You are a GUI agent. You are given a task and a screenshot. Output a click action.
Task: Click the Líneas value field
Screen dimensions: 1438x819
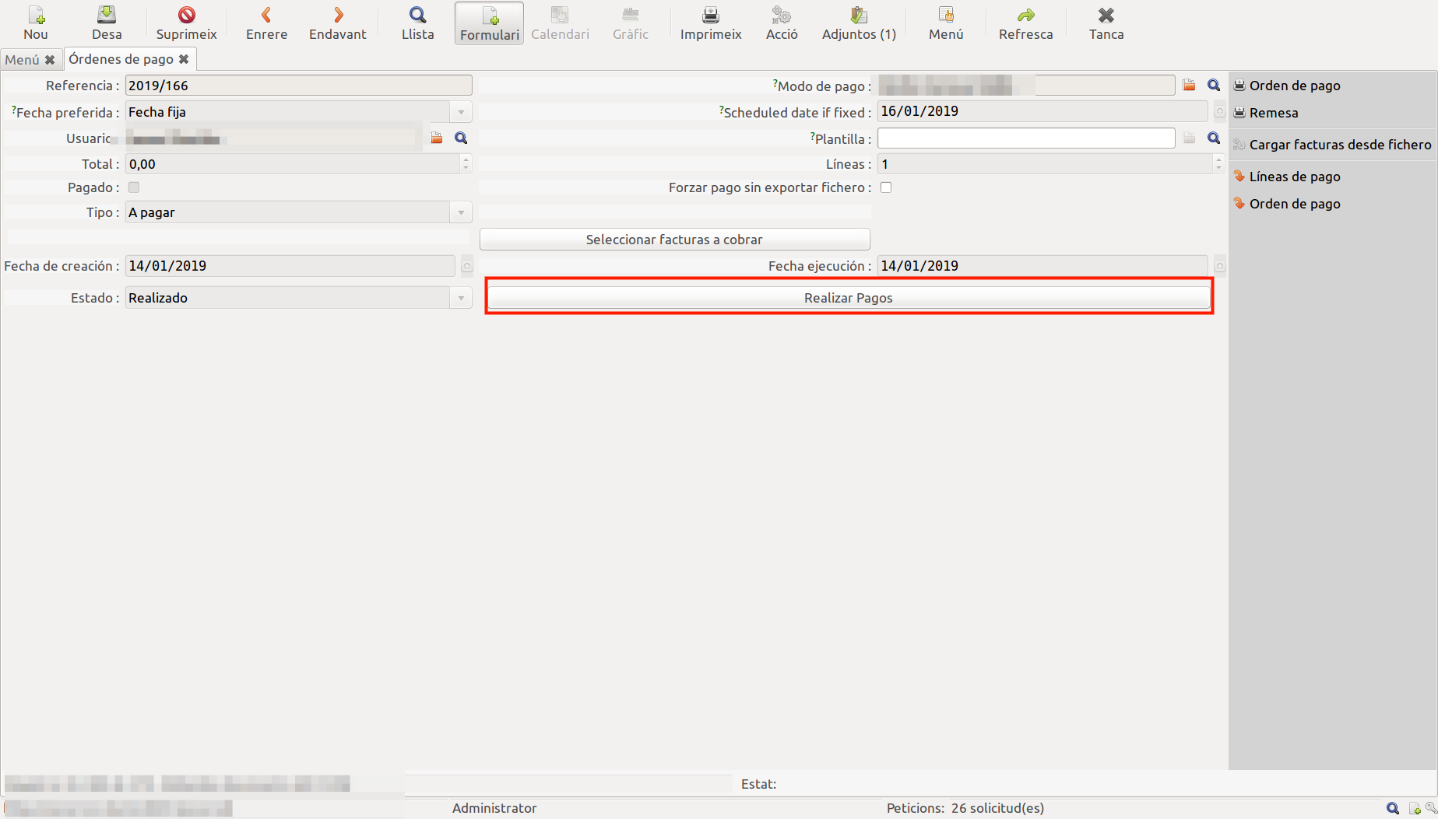click(x=1045, y=164)
